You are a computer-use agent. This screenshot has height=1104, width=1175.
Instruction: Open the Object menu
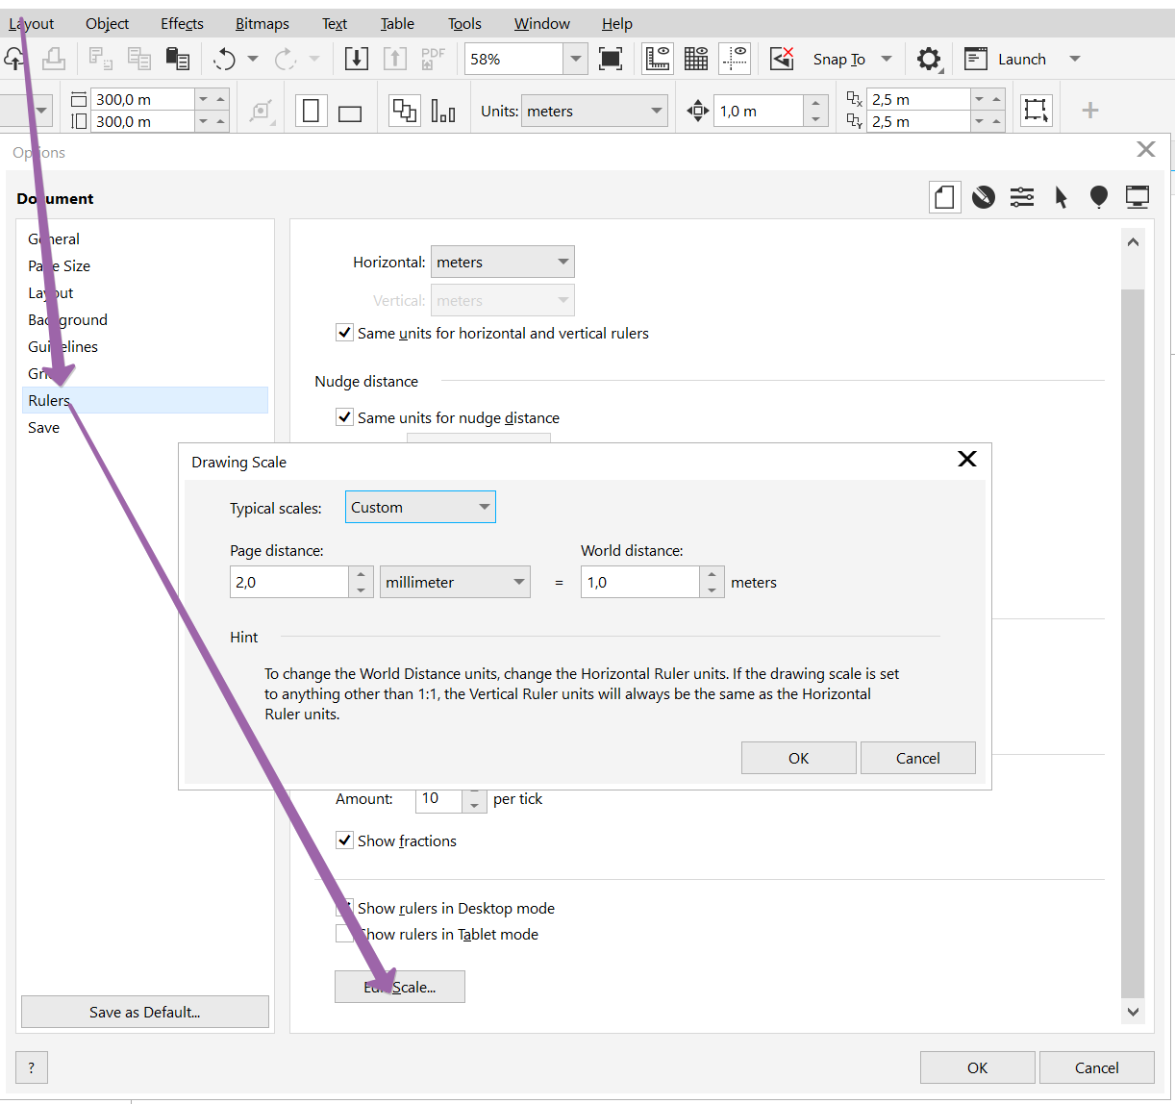pos(107,23)
